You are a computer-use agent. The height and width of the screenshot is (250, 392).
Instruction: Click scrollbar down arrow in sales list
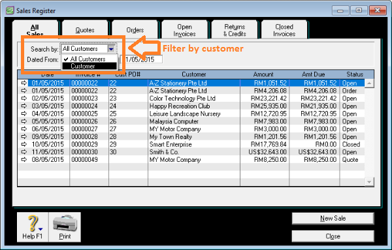tap(369, 182)
